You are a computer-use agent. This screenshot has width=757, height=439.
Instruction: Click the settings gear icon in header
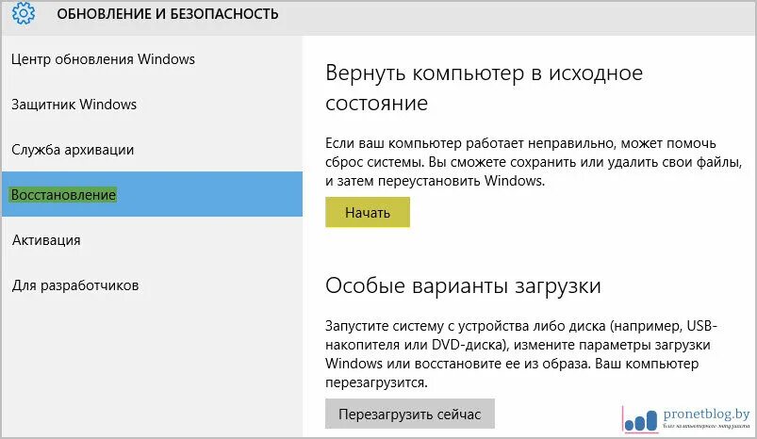pyautogui.click(x=24, y=13)
